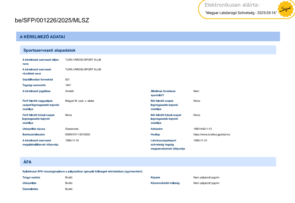
Task: Click founding date 1989-11-10 of the organization
Action: [72, 141]
